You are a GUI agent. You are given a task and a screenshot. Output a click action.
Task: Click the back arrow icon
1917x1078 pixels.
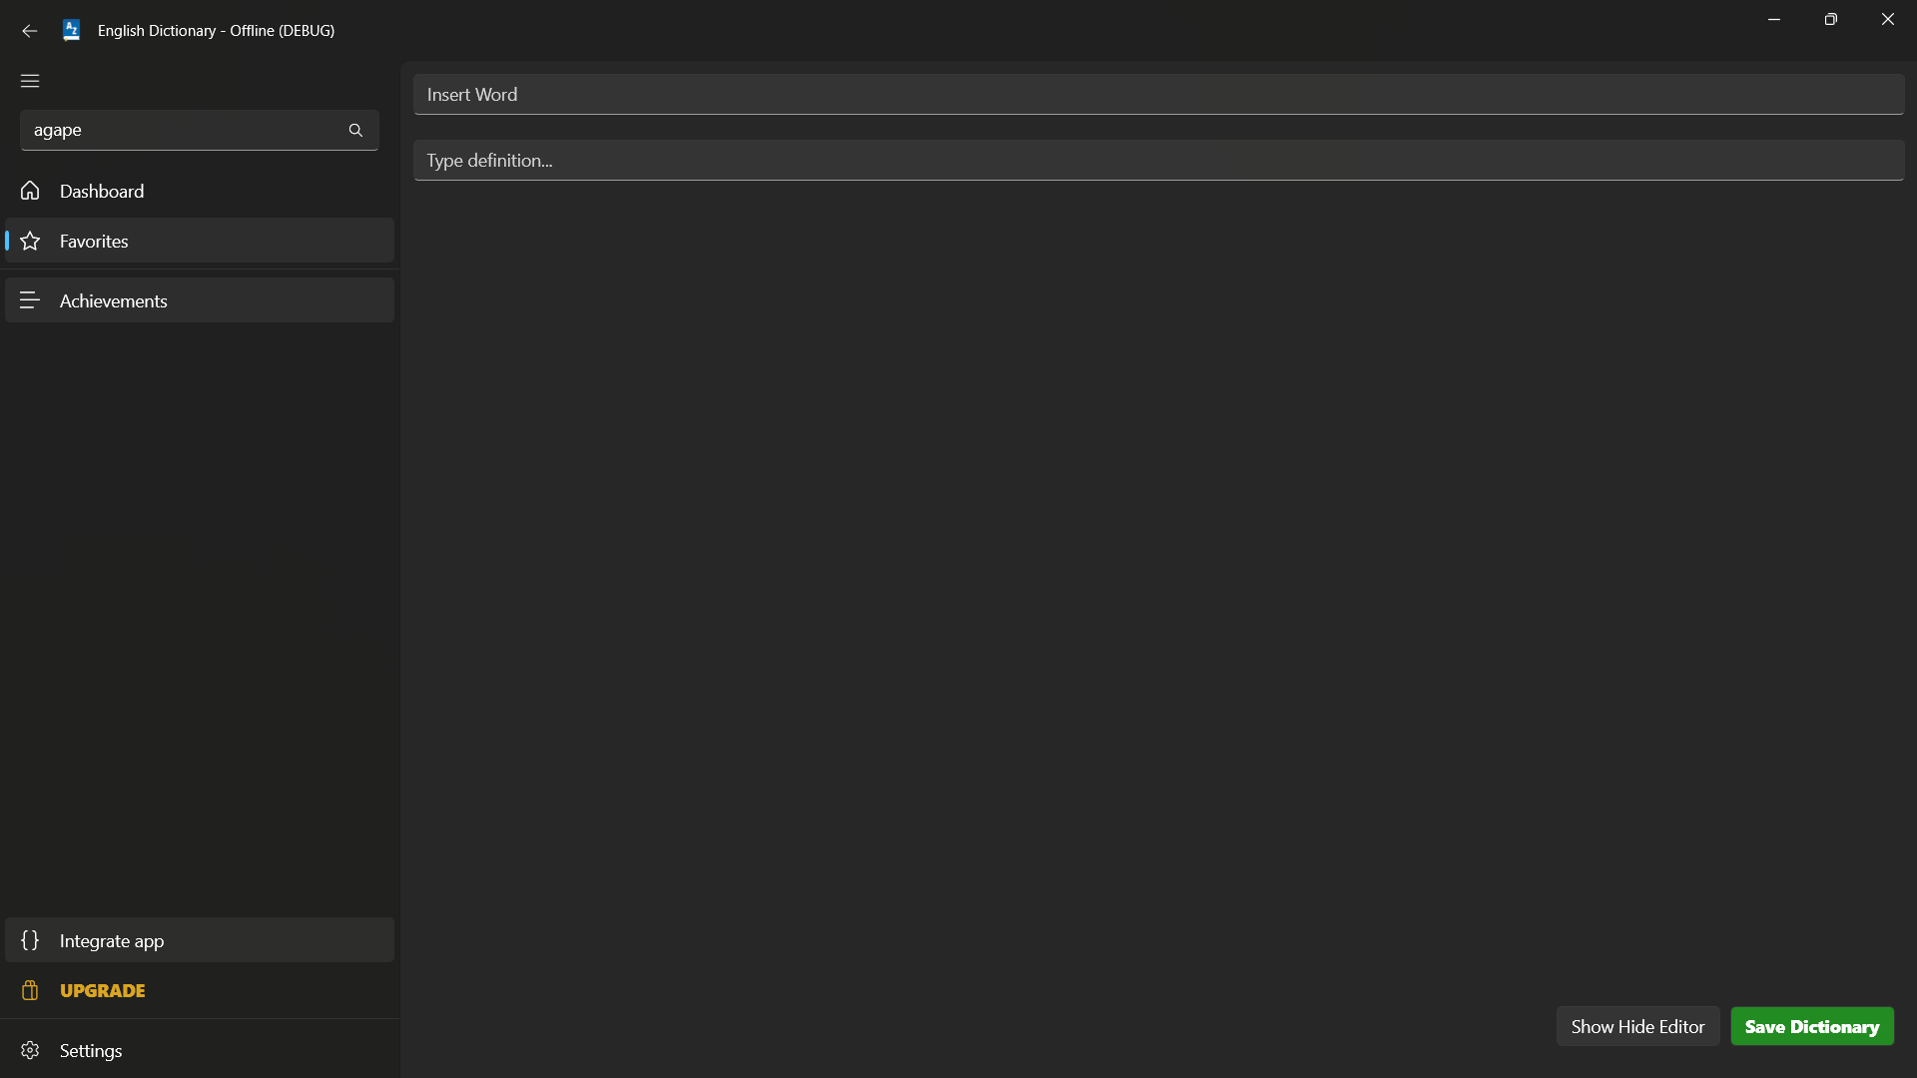tap(29, 31)
